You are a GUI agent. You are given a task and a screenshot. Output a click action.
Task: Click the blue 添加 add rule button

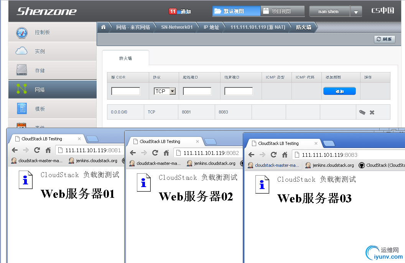click(x=339, y=91)
